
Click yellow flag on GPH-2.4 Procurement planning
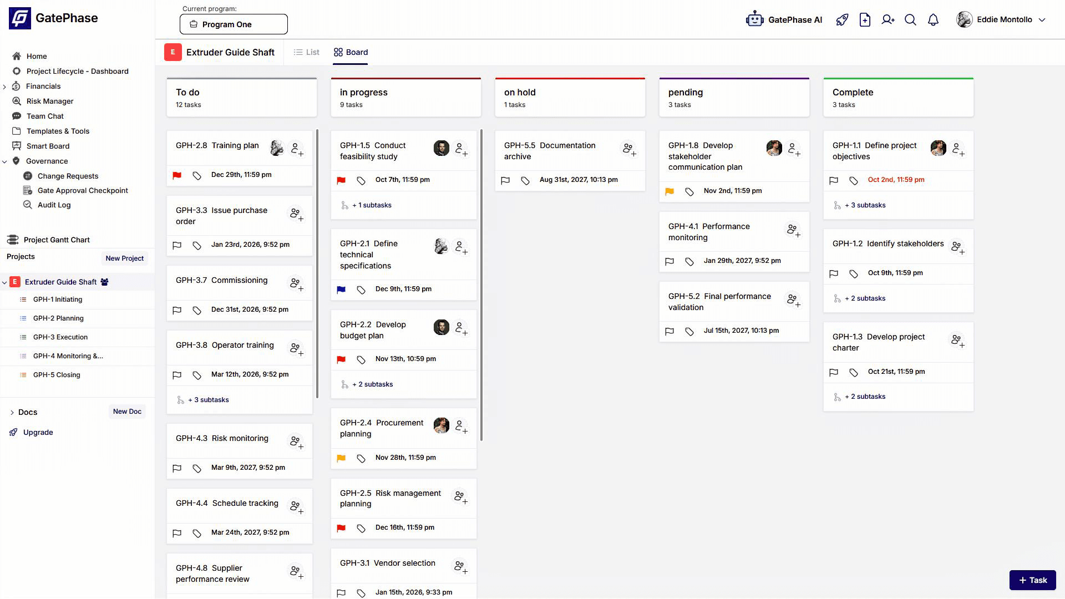(341, 458)
